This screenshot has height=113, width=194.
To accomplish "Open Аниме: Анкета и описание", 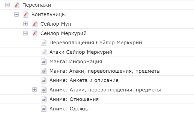I will pos(84,80).
